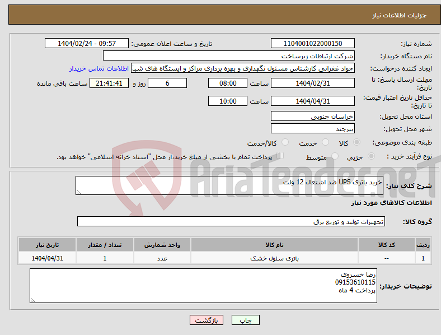This screenshot has height=335, width=441.
Task: Click the تعداد / مقدار column header
Action: coord(105,245)
